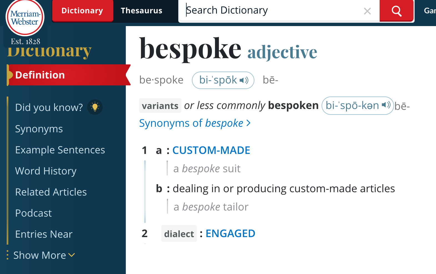
Task: Switch to the Thesaurus tab
Action: point(142,11)
